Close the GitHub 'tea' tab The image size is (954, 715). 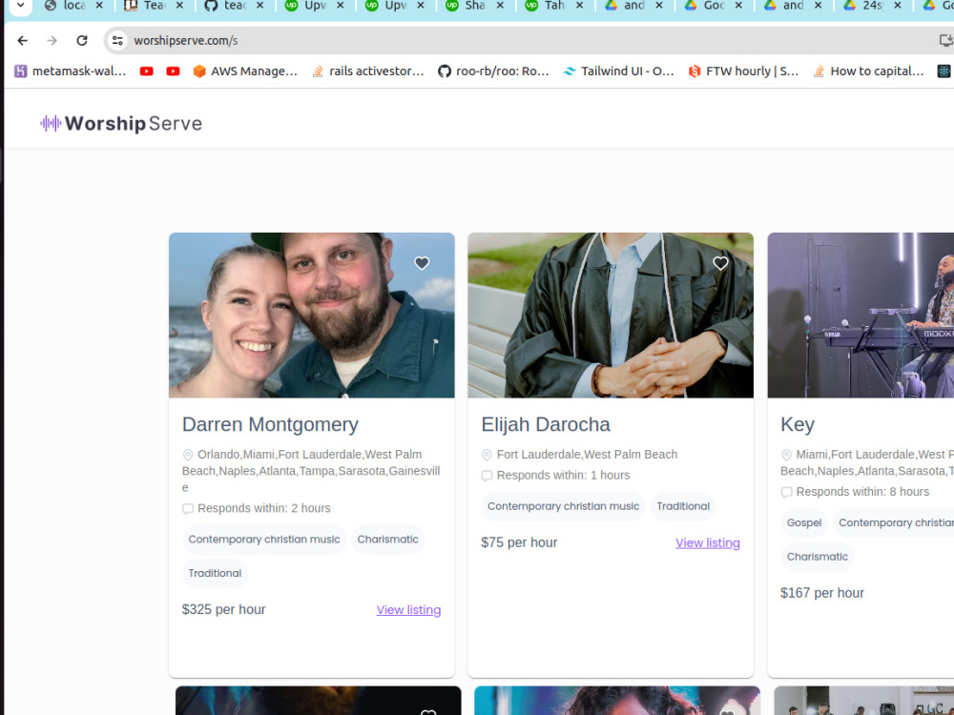click(259, 6)
